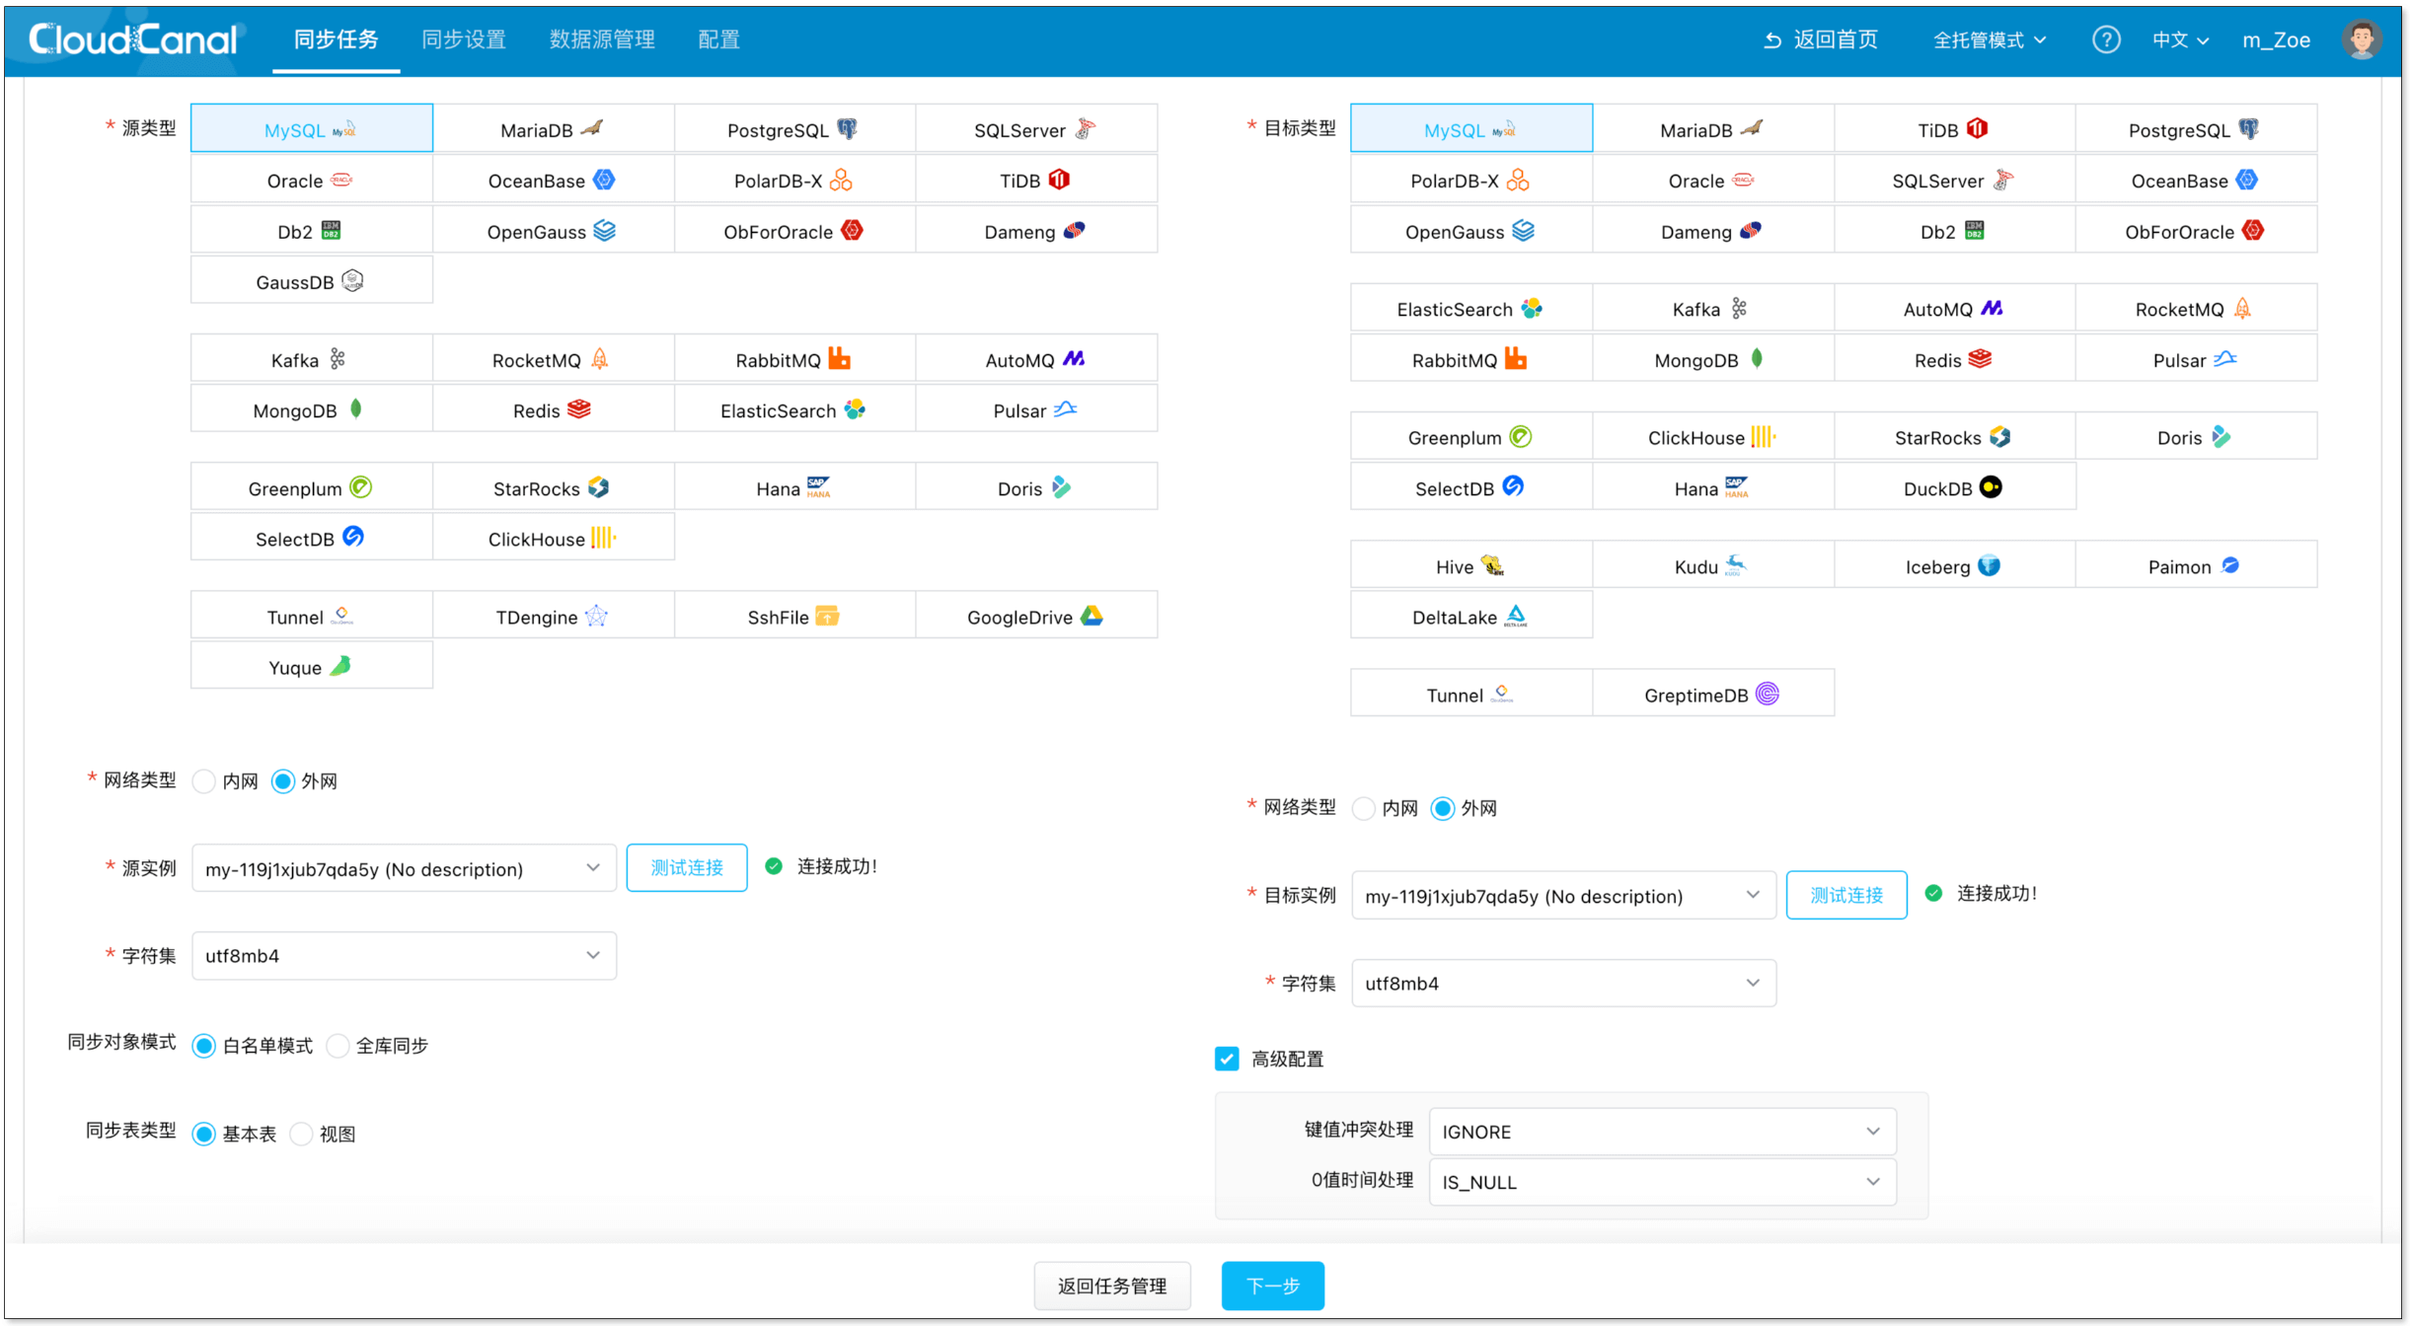Select 内网 network type for the source
This screenshot has width=2410, height=1326.
[204, 780]
